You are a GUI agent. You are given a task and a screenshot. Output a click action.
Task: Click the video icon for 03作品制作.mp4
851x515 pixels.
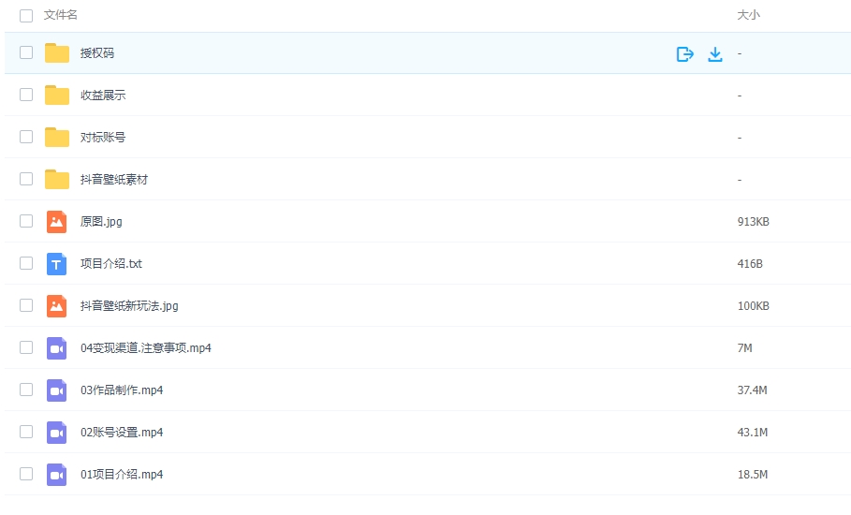point(57,390)
